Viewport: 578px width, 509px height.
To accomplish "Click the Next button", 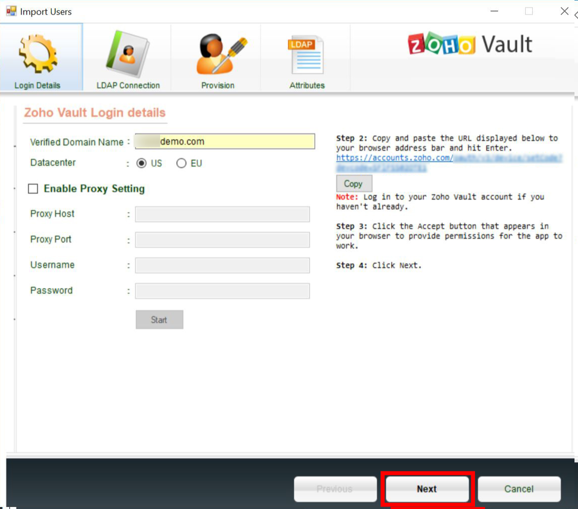I will point(427,489).
